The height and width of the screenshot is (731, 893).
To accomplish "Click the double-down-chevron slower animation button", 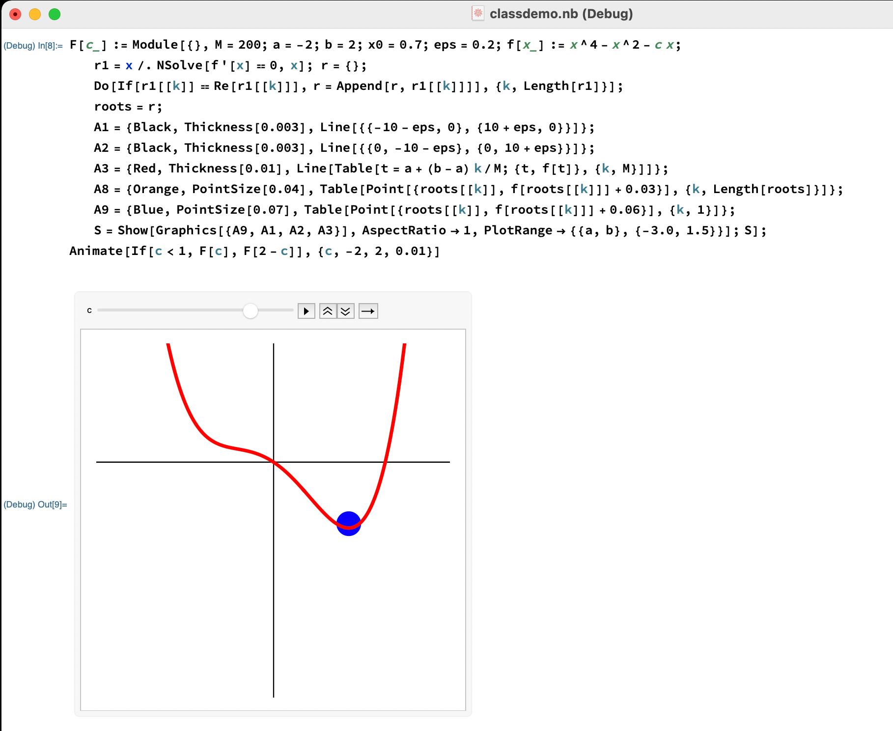I will [346, 311].
